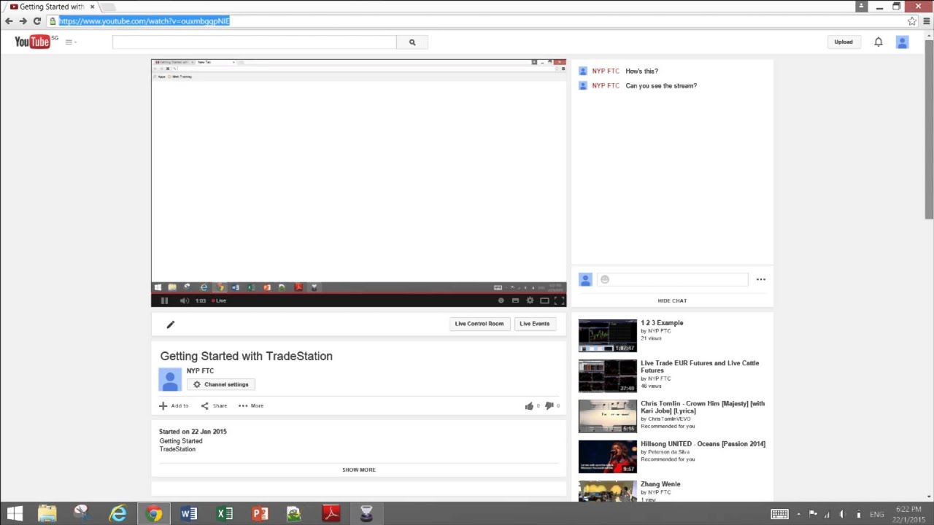The height and width of the screenshot is (525, 934).
Task: Like the video with thumbs up
Action: [x=529, y=406]
